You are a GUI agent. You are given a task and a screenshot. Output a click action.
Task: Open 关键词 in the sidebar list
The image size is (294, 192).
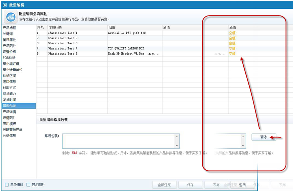click(8, 34)
